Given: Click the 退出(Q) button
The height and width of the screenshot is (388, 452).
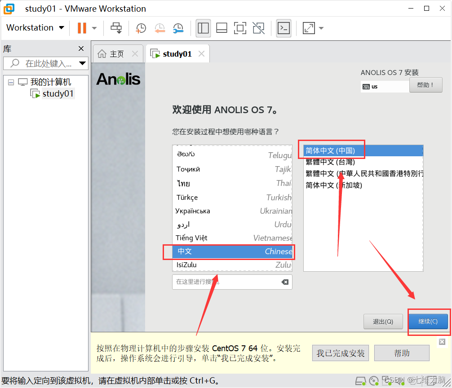Looking at the screenshot, I should point(383,322).
